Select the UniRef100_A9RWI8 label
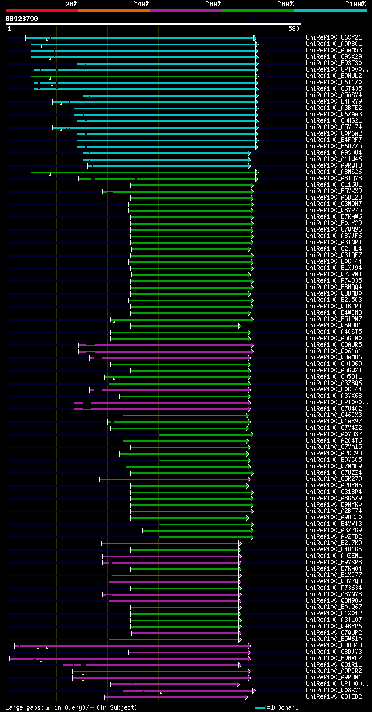 [x=334, y=165]
